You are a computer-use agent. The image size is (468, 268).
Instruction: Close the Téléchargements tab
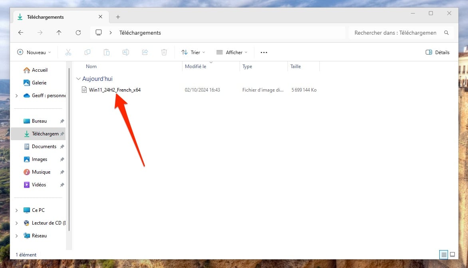pyautogui.click(x=101, y=17)
